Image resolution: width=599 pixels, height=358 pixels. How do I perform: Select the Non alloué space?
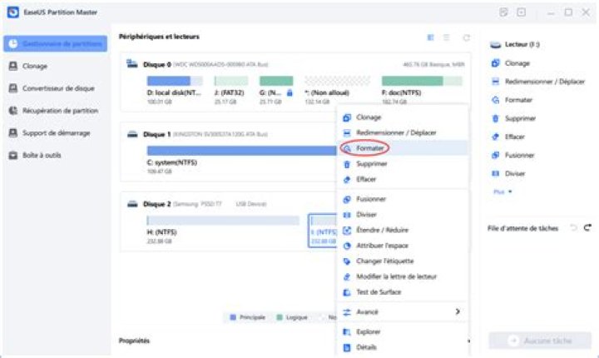pyautogui.click(x=337, y=90)
